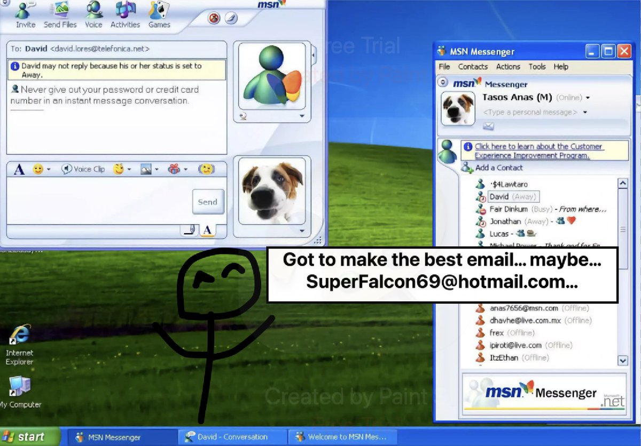Viewport: 641px width, 446px height.
Task: Click the Send button
Action: (208, 202)
